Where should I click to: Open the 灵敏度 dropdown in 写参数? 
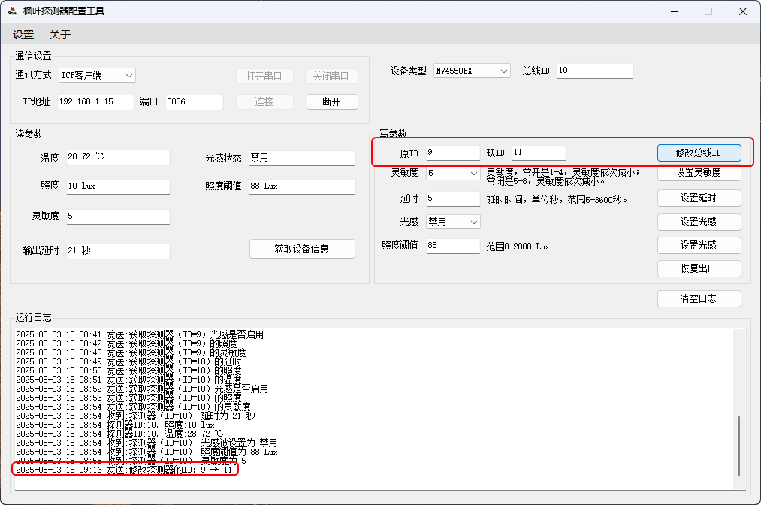[453, 173]
